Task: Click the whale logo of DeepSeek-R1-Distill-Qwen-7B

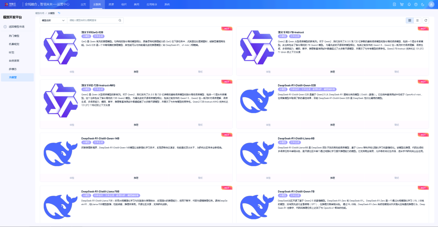Action: (257, 207)
